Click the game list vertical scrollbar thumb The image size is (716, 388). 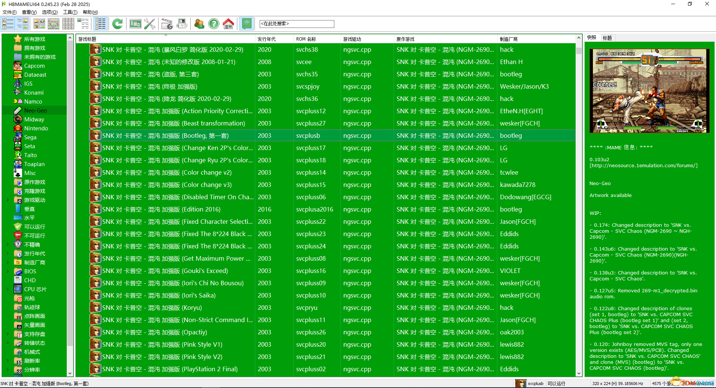[x=579, y=50]
